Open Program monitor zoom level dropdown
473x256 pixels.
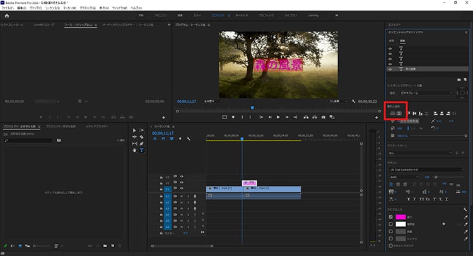[x=213, y=102]
